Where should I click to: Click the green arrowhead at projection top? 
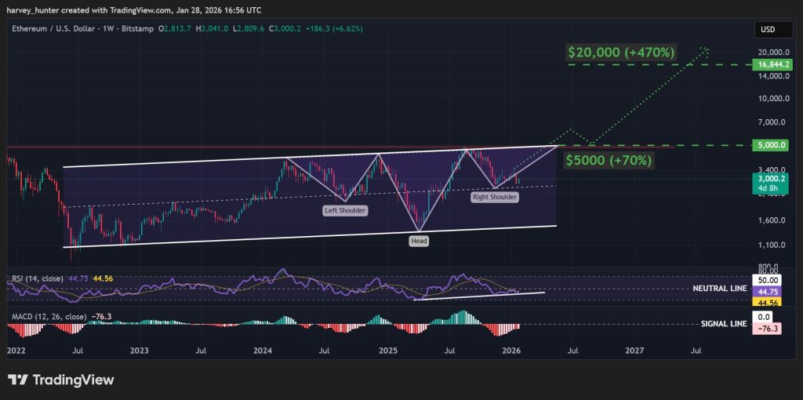(706, 50)
